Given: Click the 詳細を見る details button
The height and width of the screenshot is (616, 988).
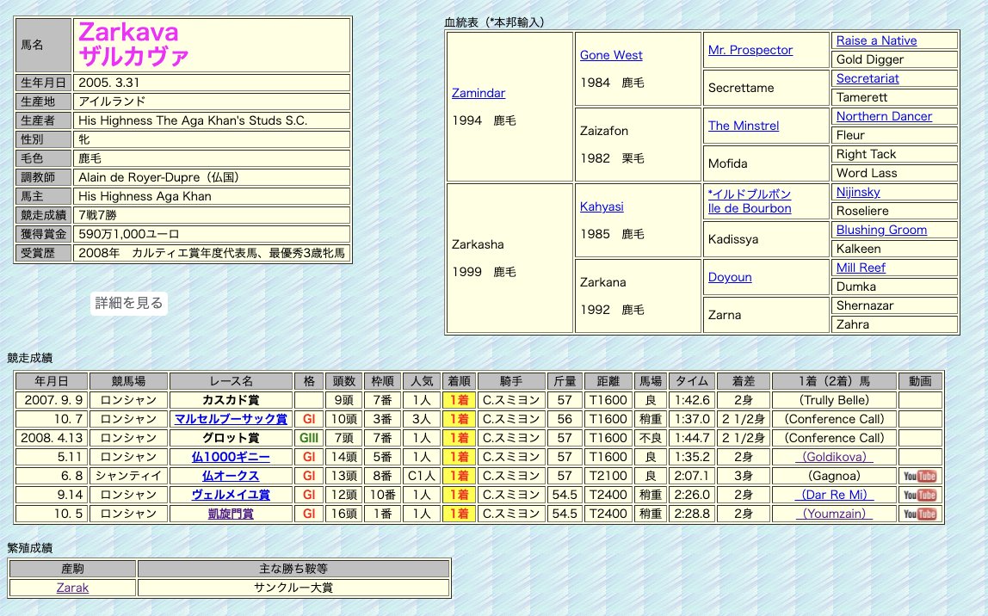Looking at the screenshot, I should coord(128,303).
